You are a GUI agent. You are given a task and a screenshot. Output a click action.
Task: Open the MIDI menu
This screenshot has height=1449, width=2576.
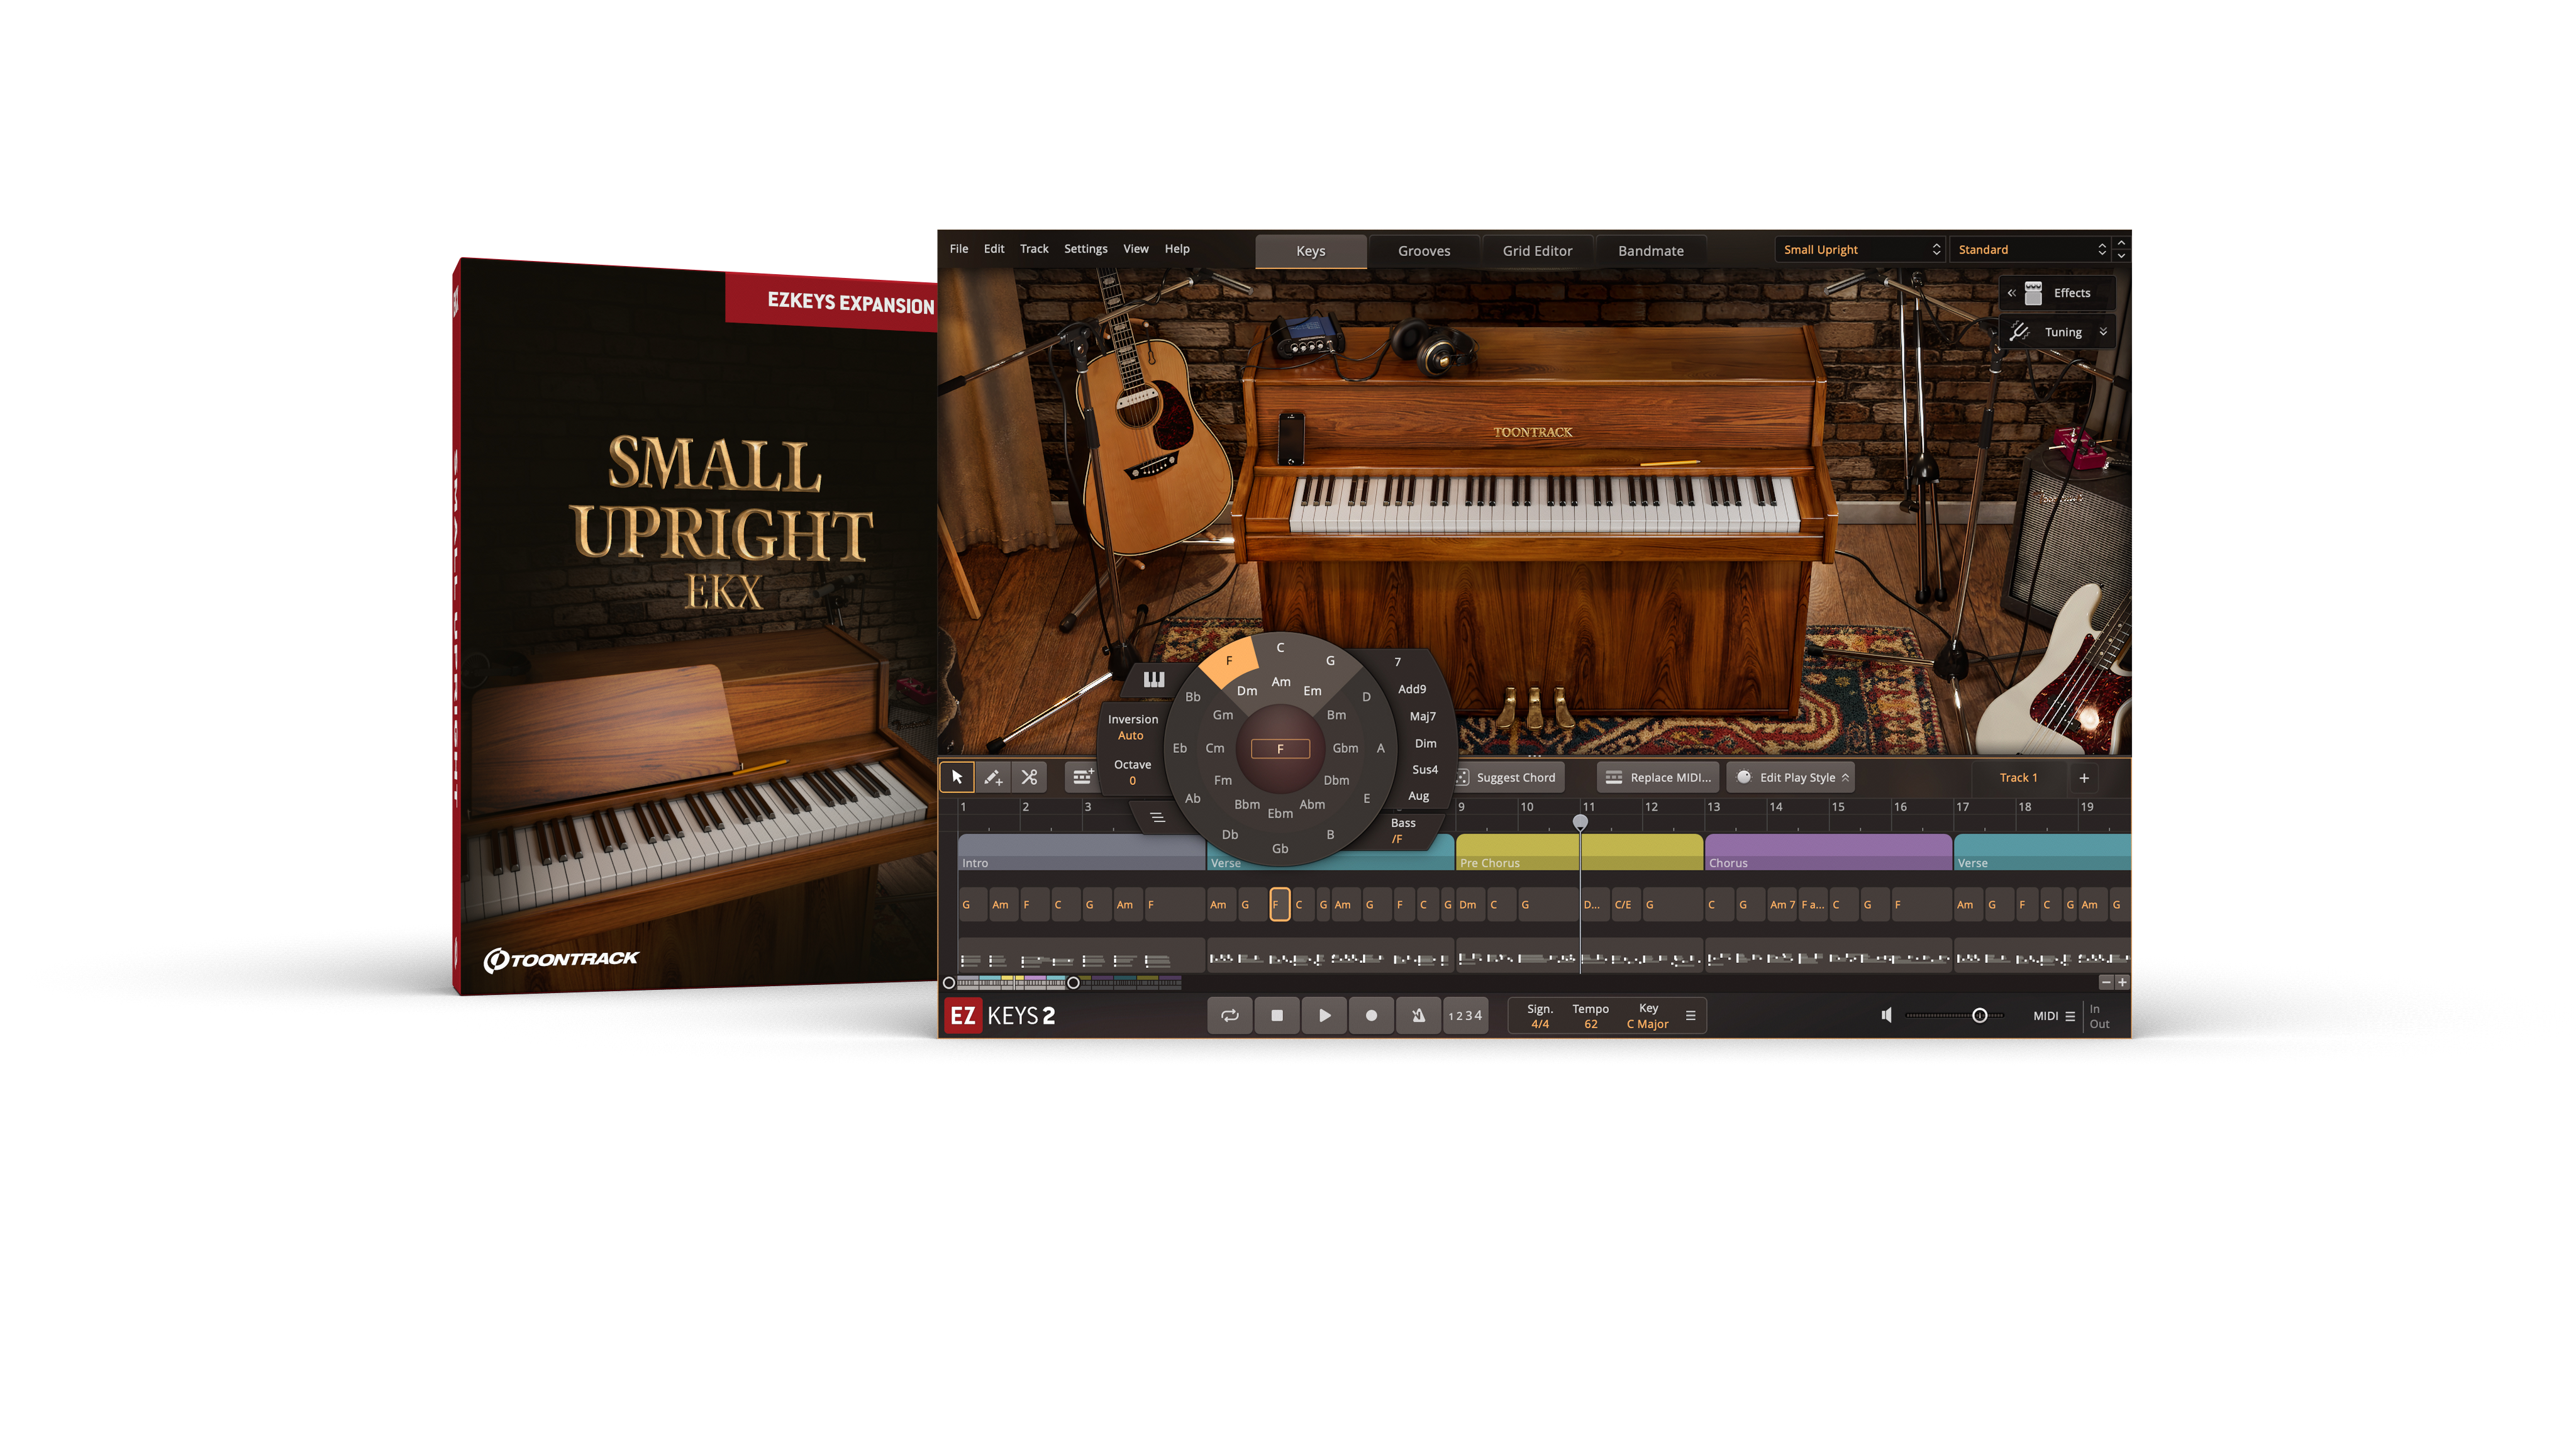point(2054,1015)
